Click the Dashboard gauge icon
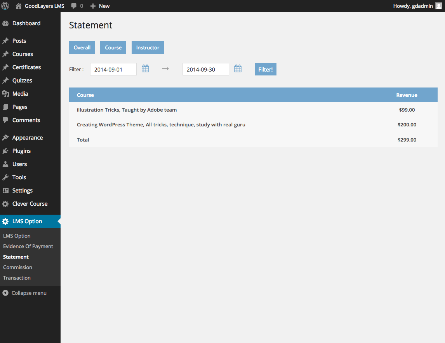This screenshot has height=343, width=445. pyautogui.click(x=5, y=23)
